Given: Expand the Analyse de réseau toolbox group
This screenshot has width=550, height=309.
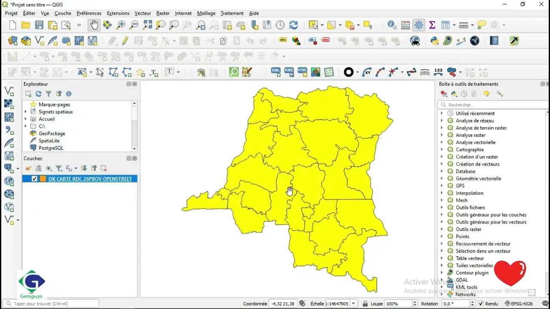Looking at the screenshot, I should (x=442, y=121).
